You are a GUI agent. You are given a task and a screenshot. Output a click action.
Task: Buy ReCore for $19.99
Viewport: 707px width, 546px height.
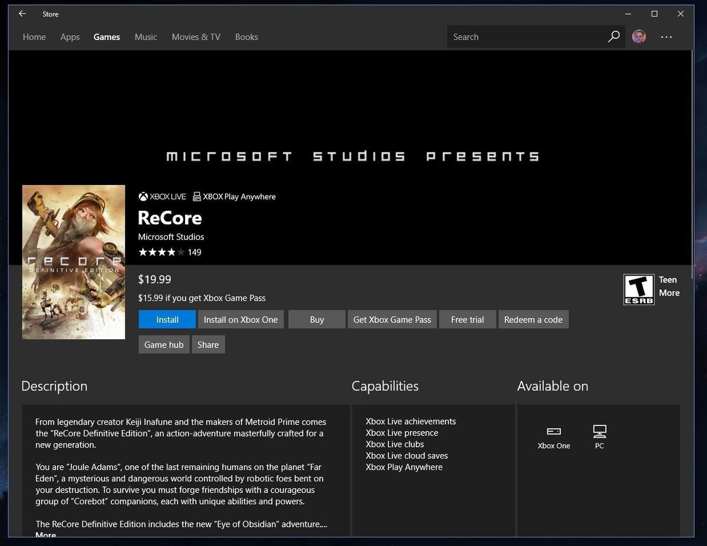[x=316, y=319]
